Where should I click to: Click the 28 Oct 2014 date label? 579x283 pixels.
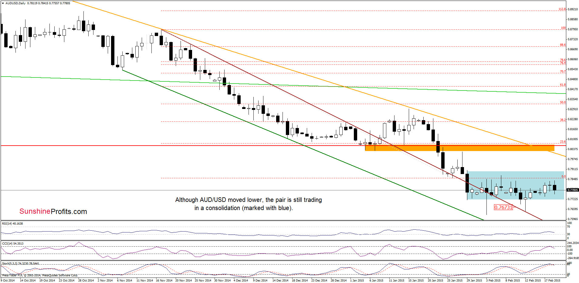pyautogui.click(x=86, y=280)
